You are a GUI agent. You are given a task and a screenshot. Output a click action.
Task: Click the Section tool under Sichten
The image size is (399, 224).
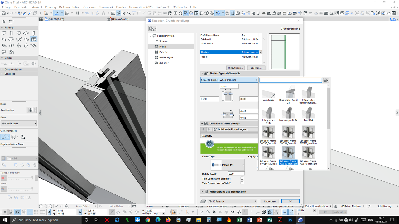point(4,63)
